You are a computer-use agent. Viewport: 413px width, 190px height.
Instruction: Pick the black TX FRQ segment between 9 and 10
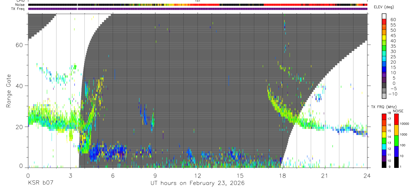tap(384, 164)
